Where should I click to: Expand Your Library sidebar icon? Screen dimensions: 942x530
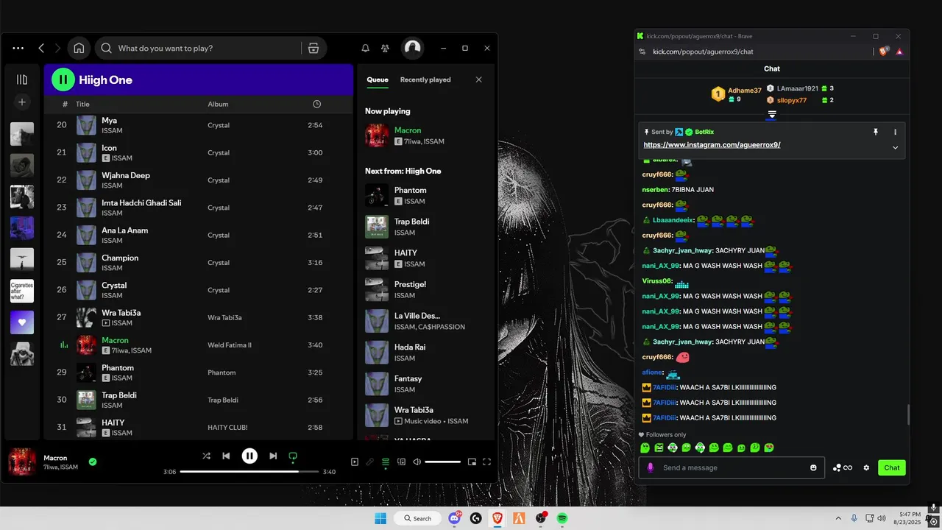coord(22,79)
